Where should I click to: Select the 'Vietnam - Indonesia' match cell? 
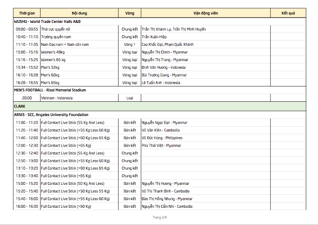(x=57, y=97)
